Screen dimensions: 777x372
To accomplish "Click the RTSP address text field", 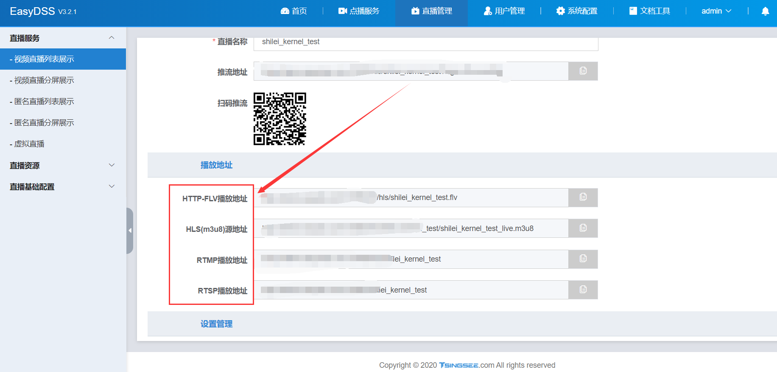I will coord(411,290).
